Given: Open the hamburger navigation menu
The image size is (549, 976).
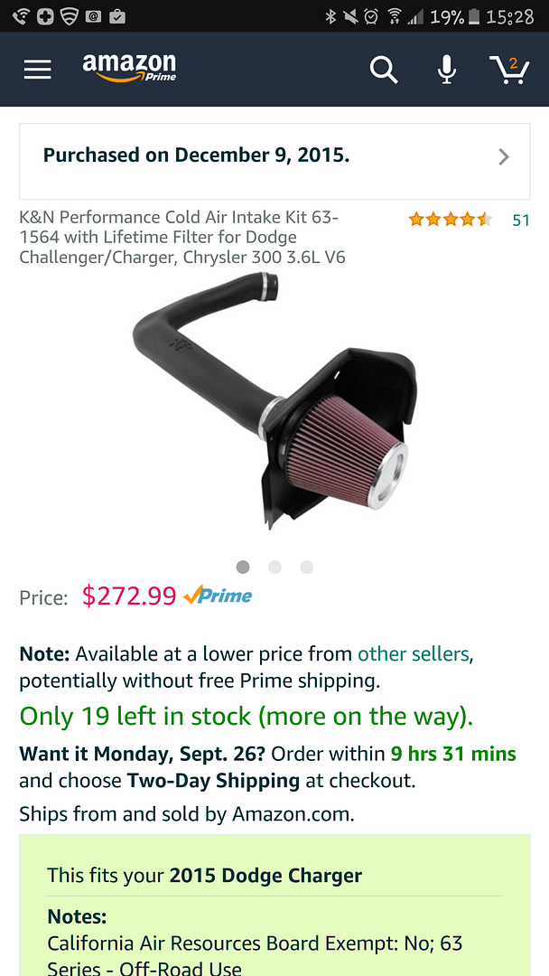Looking at the screenshot, I should point(37,69).
